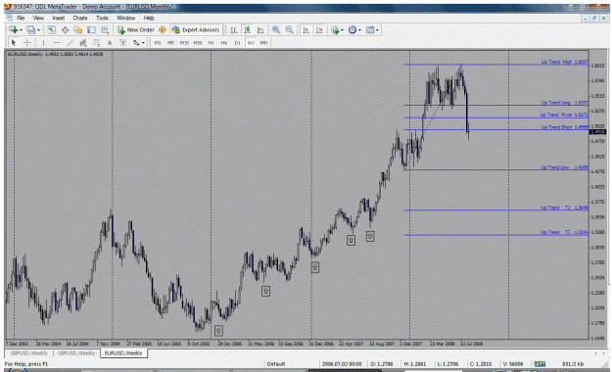Click the Up Trend T2 line label
The image size is (612, 372).
tap(564, 232)
